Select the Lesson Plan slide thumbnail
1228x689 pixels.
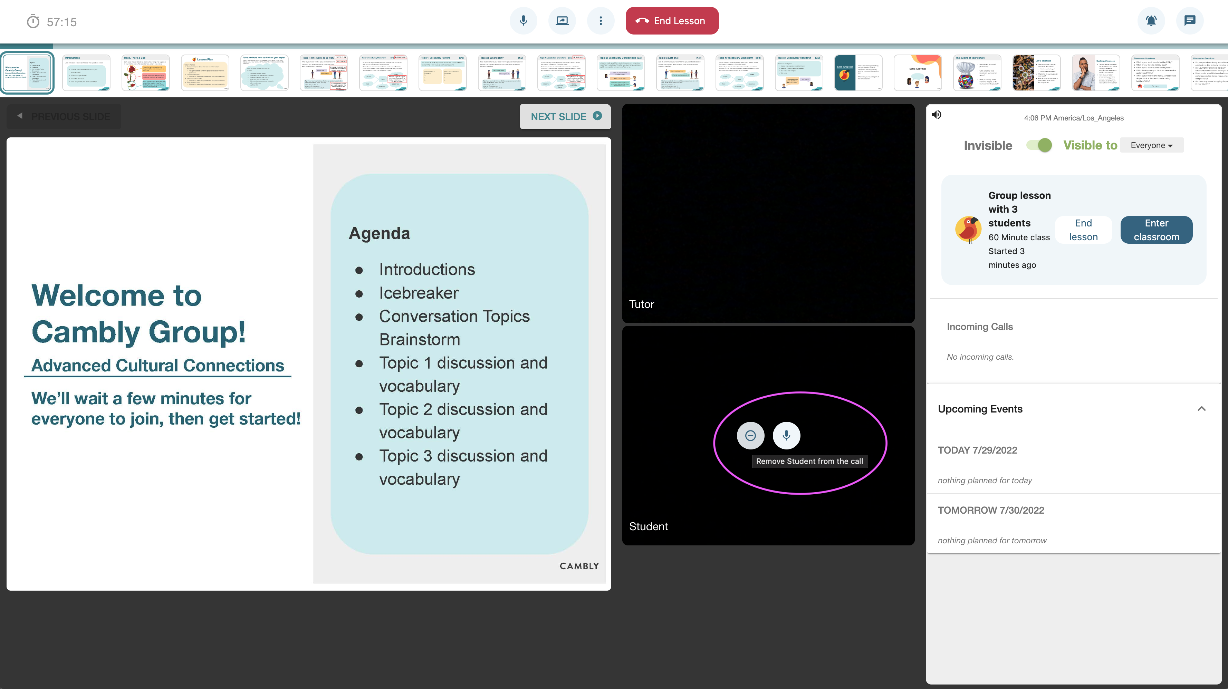click(x=205, y=72)
